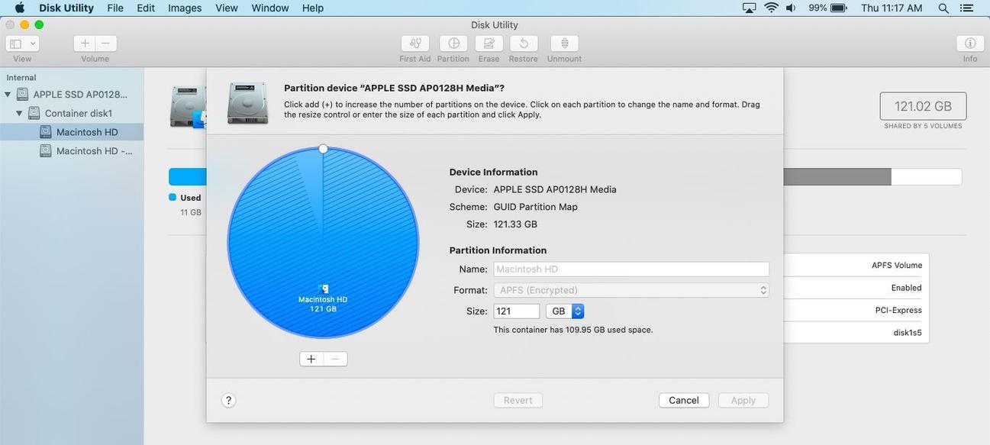Click the 121.33 GB device size text
The height and width of the screenshot is (445, 990).
click(x=515, y=224)
